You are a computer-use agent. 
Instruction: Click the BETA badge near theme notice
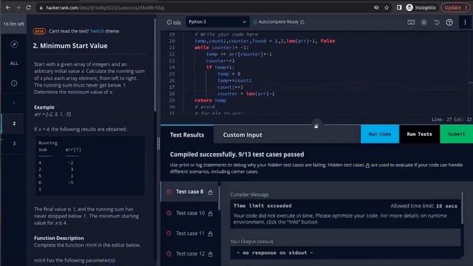coord(39,31)
